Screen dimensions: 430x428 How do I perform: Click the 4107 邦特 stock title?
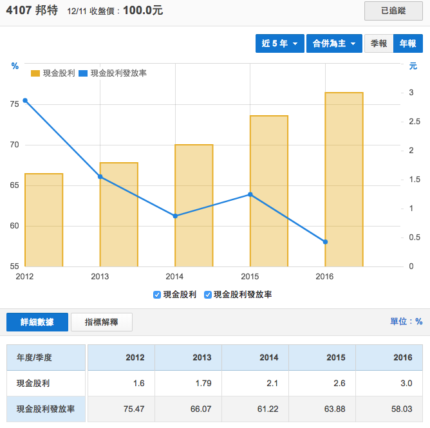click(x=32, y=12)
